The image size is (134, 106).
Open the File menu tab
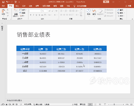[3, 6]
